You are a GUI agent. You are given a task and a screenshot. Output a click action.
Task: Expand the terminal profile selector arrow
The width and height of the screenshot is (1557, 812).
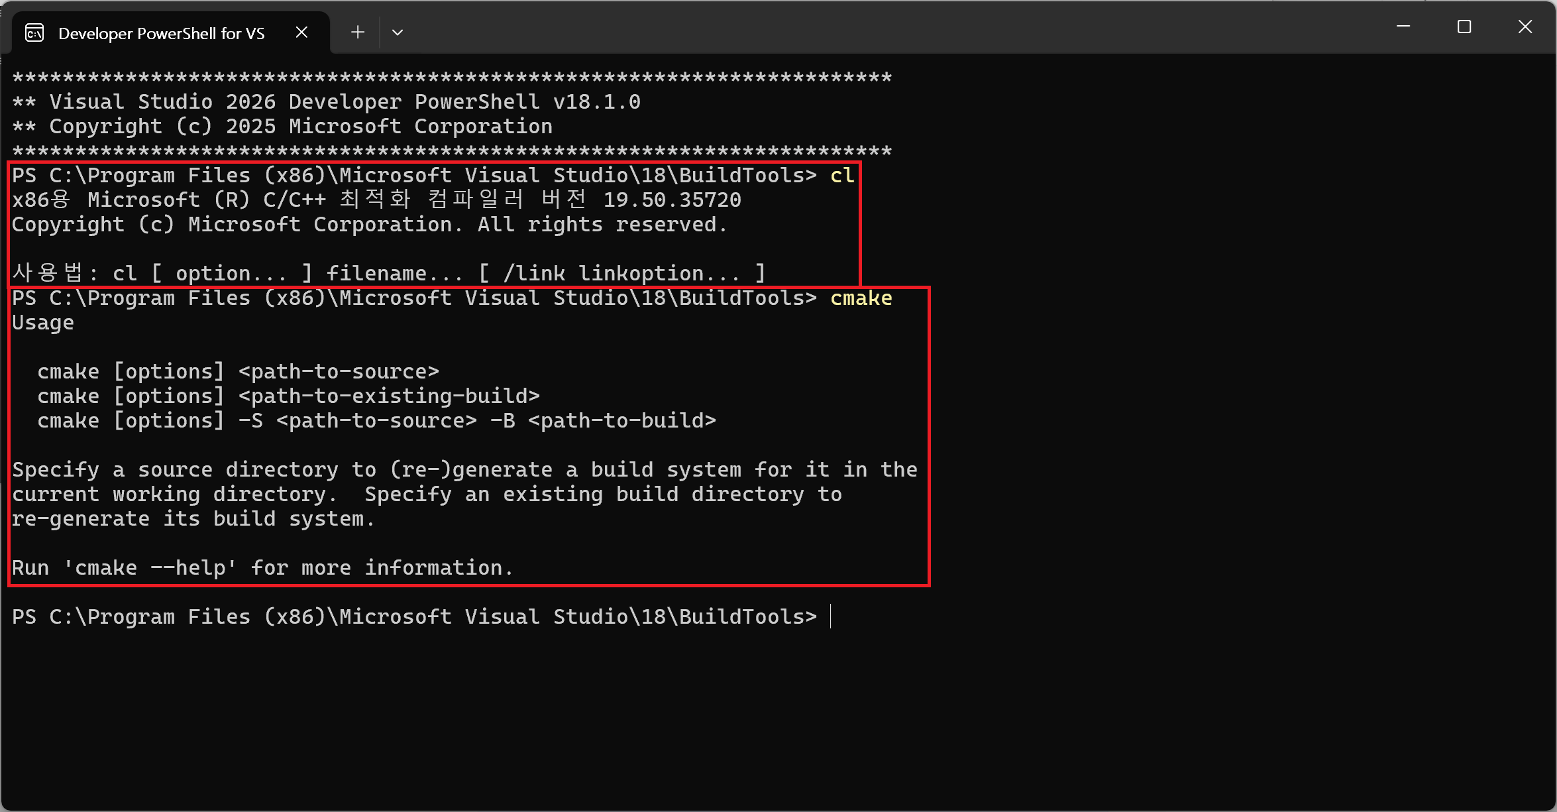pos(398,32)
